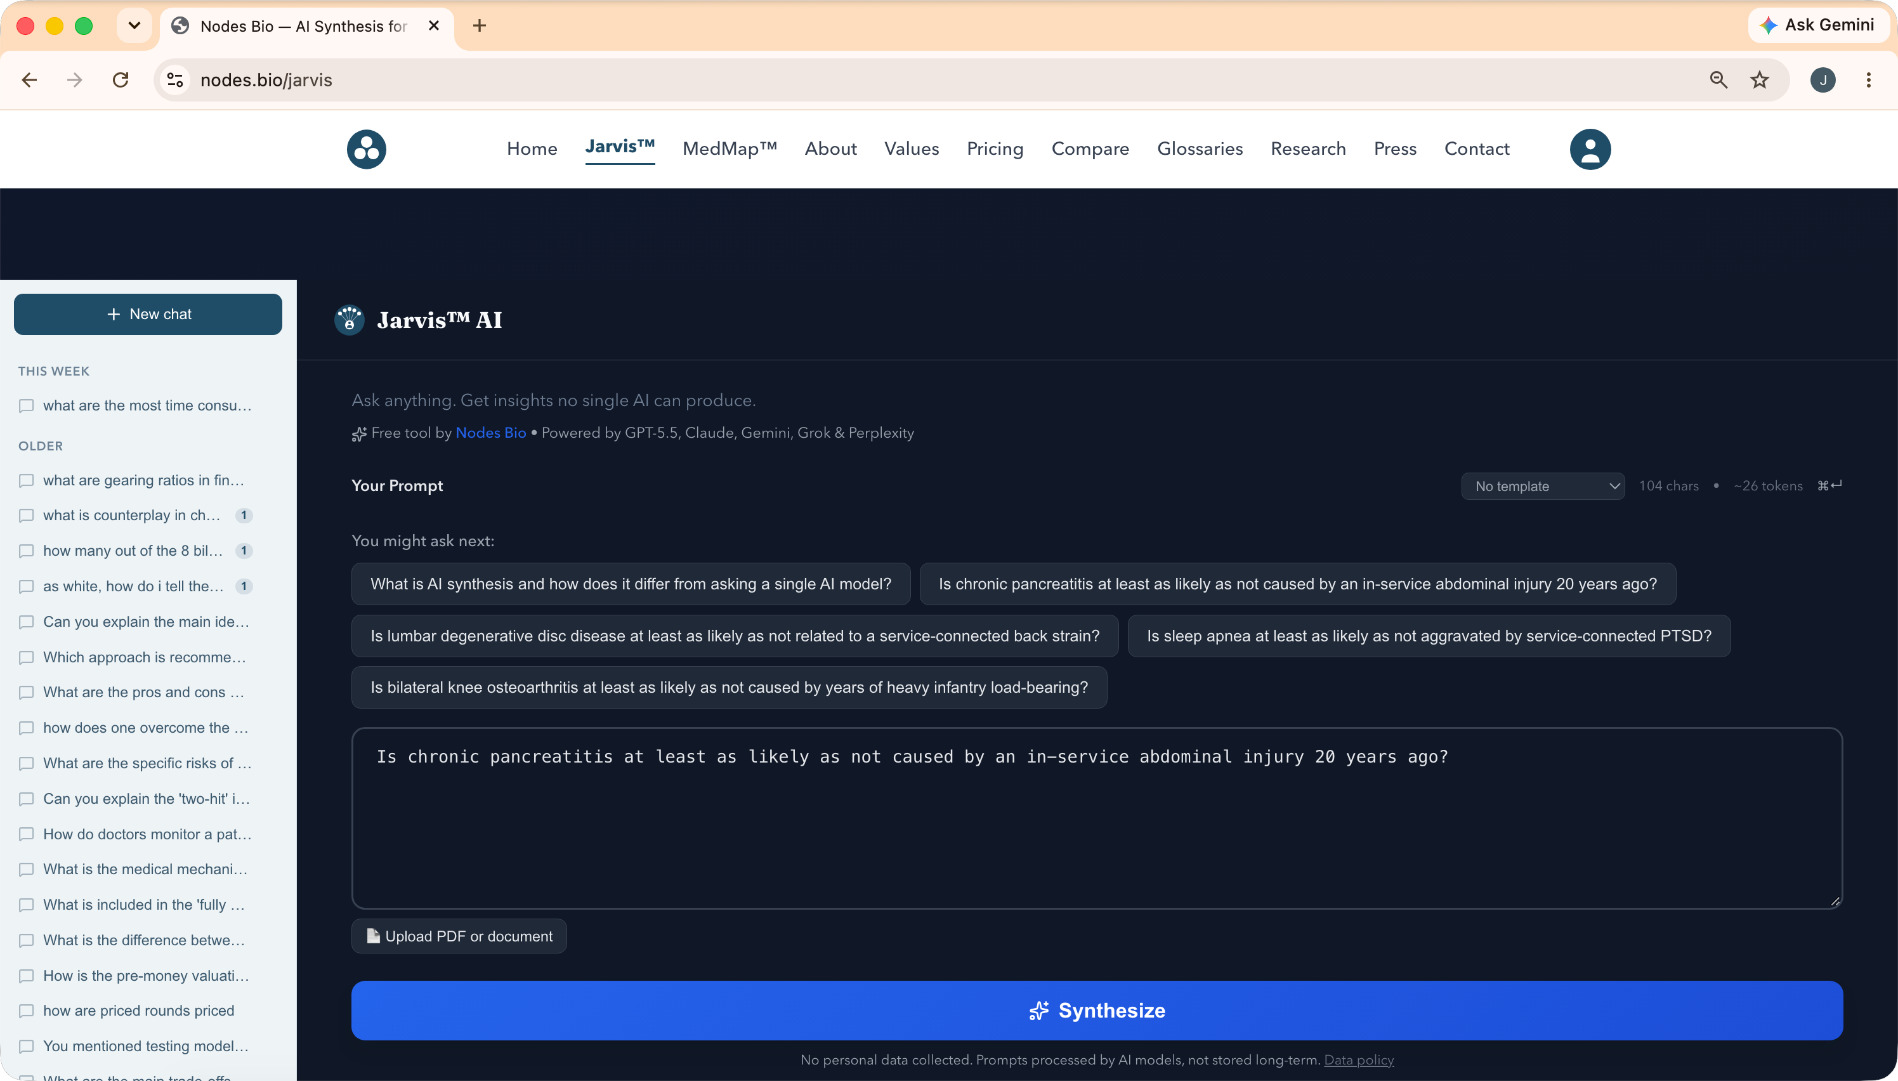Open the user account avatar icon
This screenshot has width=1898, height=1081.
pyautogui.click(x=1590, y=149)
